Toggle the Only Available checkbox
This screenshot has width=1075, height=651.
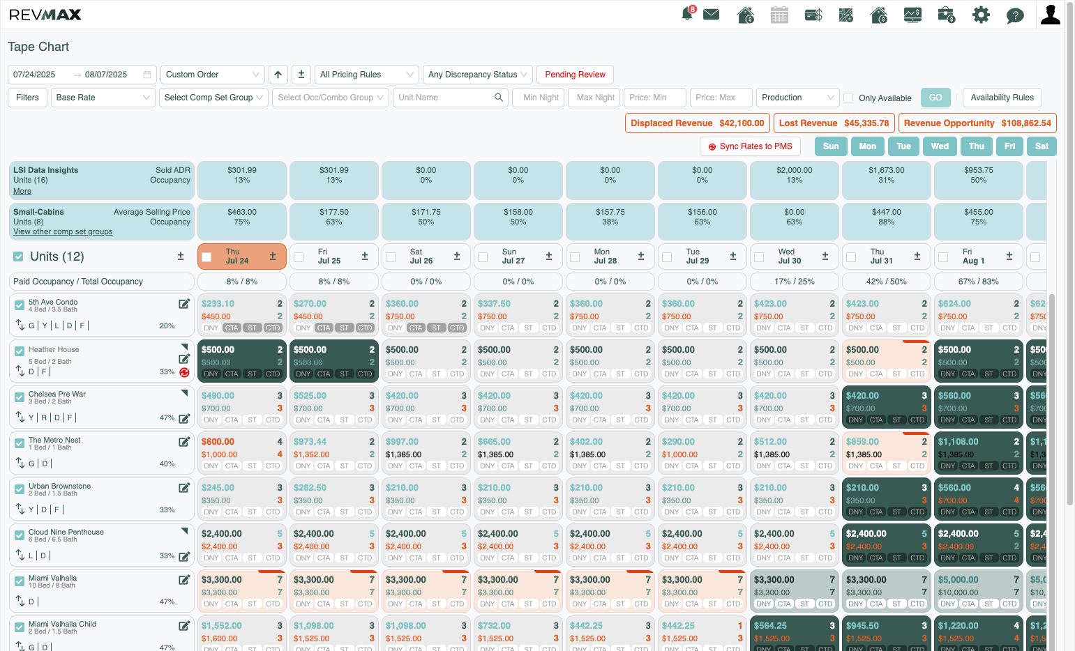[848, 98]
